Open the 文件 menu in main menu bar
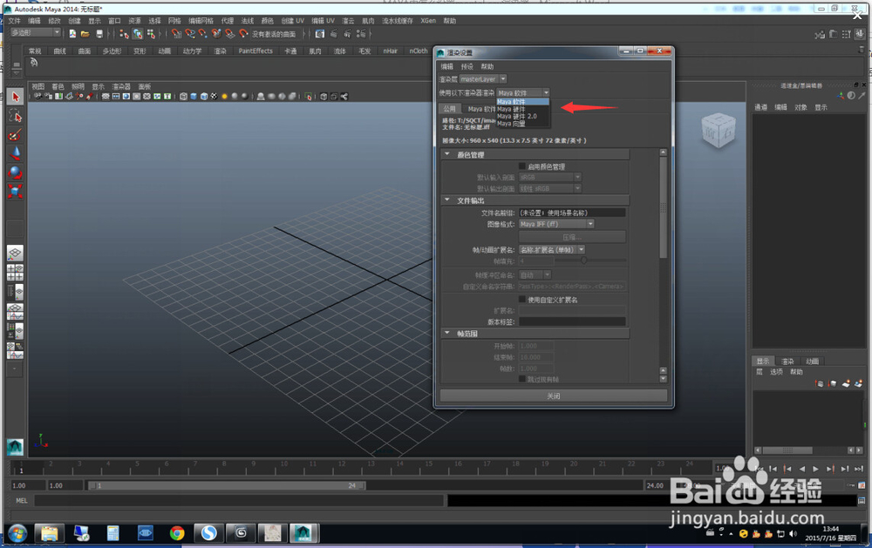Viewport: 872px width, 548px height. pyautogui.click(x=15, y=21)
